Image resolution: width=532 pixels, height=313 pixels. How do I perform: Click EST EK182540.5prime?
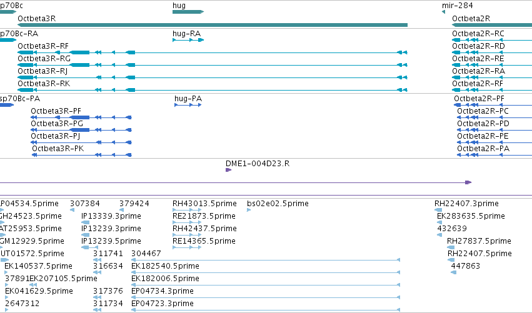165,267
